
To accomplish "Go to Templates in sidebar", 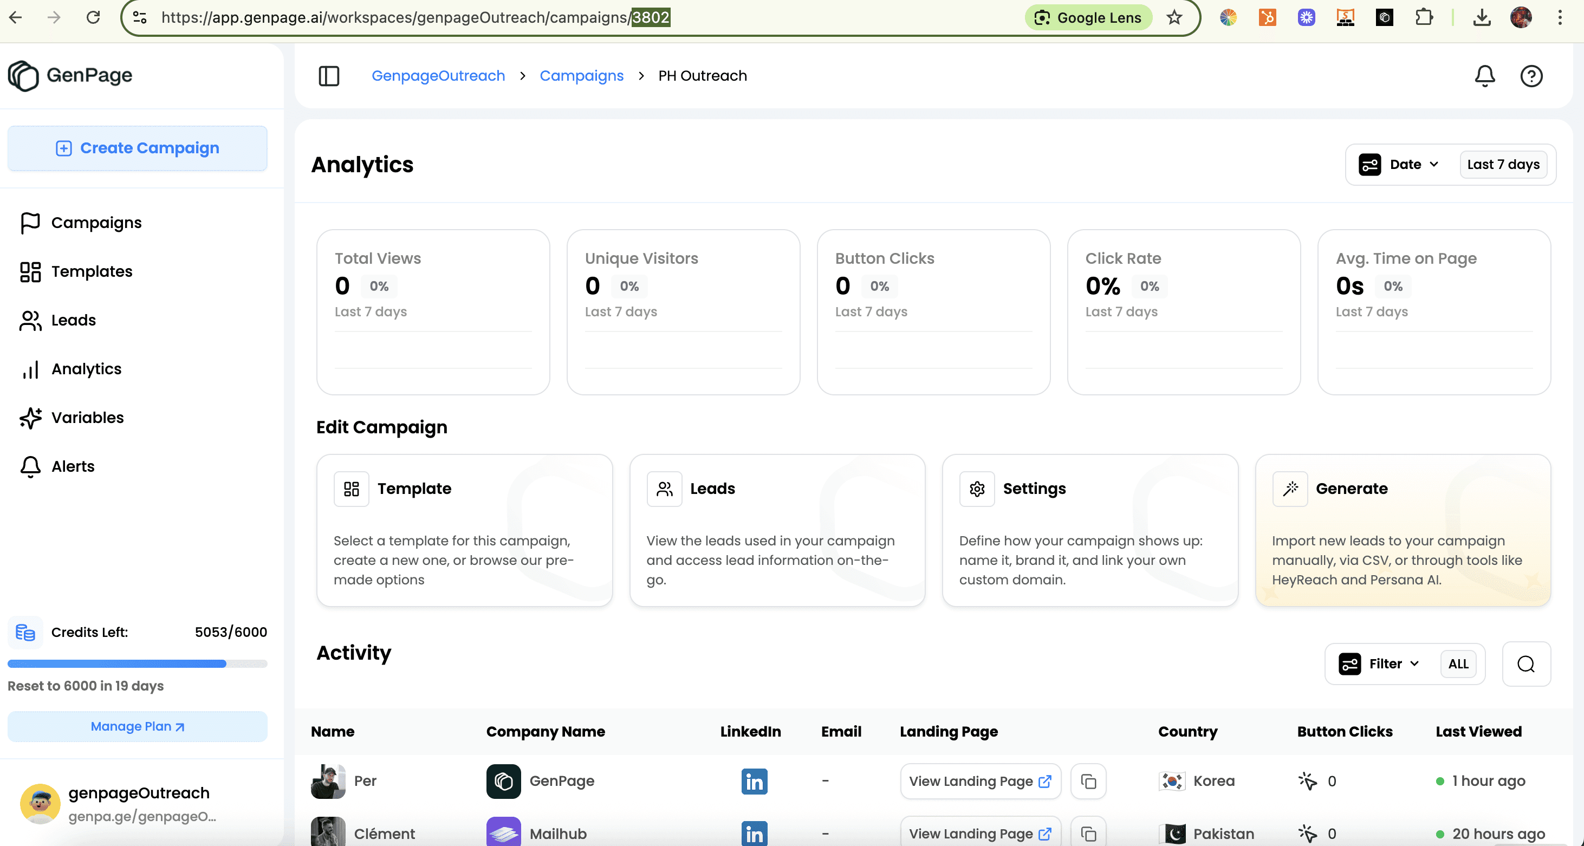I will [92, 271].
